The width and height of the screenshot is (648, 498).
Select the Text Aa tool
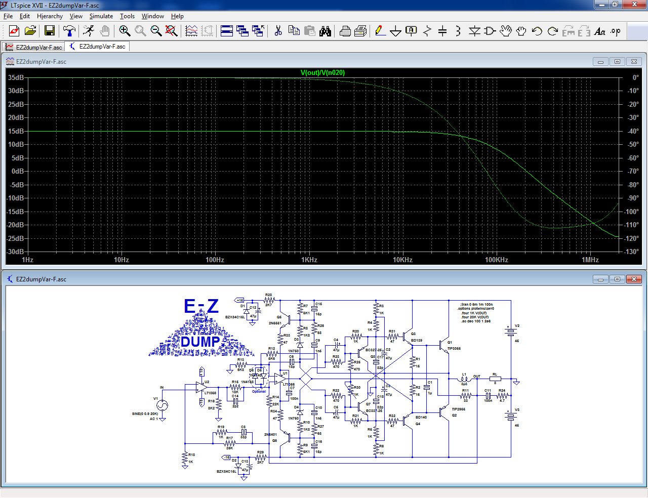tap(600, 31)
